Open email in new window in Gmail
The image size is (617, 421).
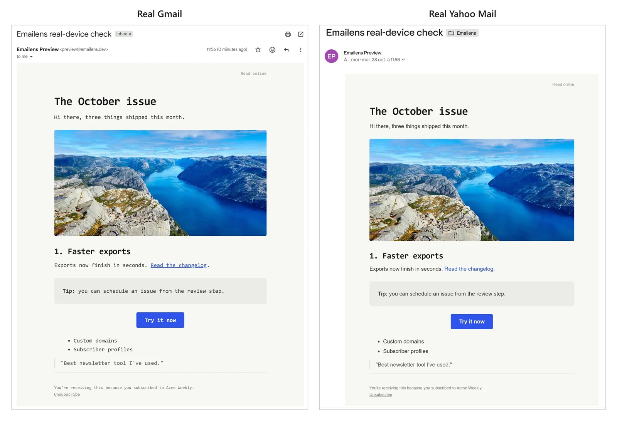[301, 34]
